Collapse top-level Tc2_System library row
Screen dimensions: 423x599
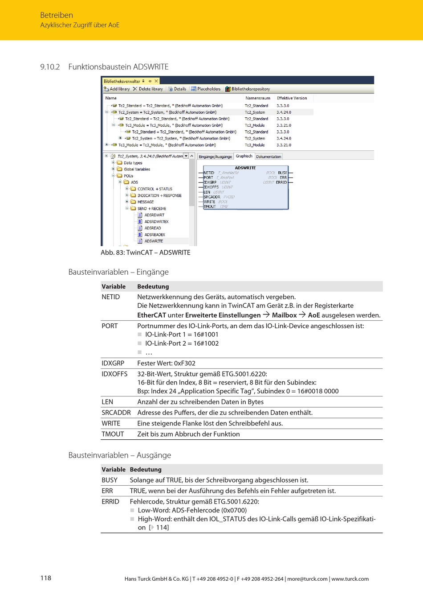[x=106, y=112]
